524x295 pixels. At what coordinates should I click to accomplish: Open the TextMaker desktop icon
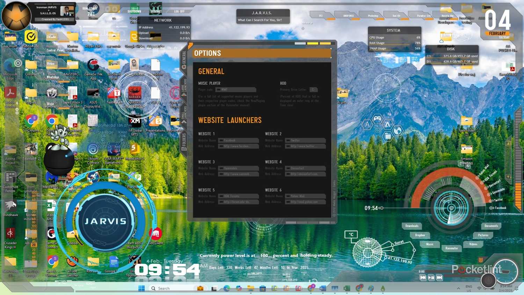tap(114, 96)
